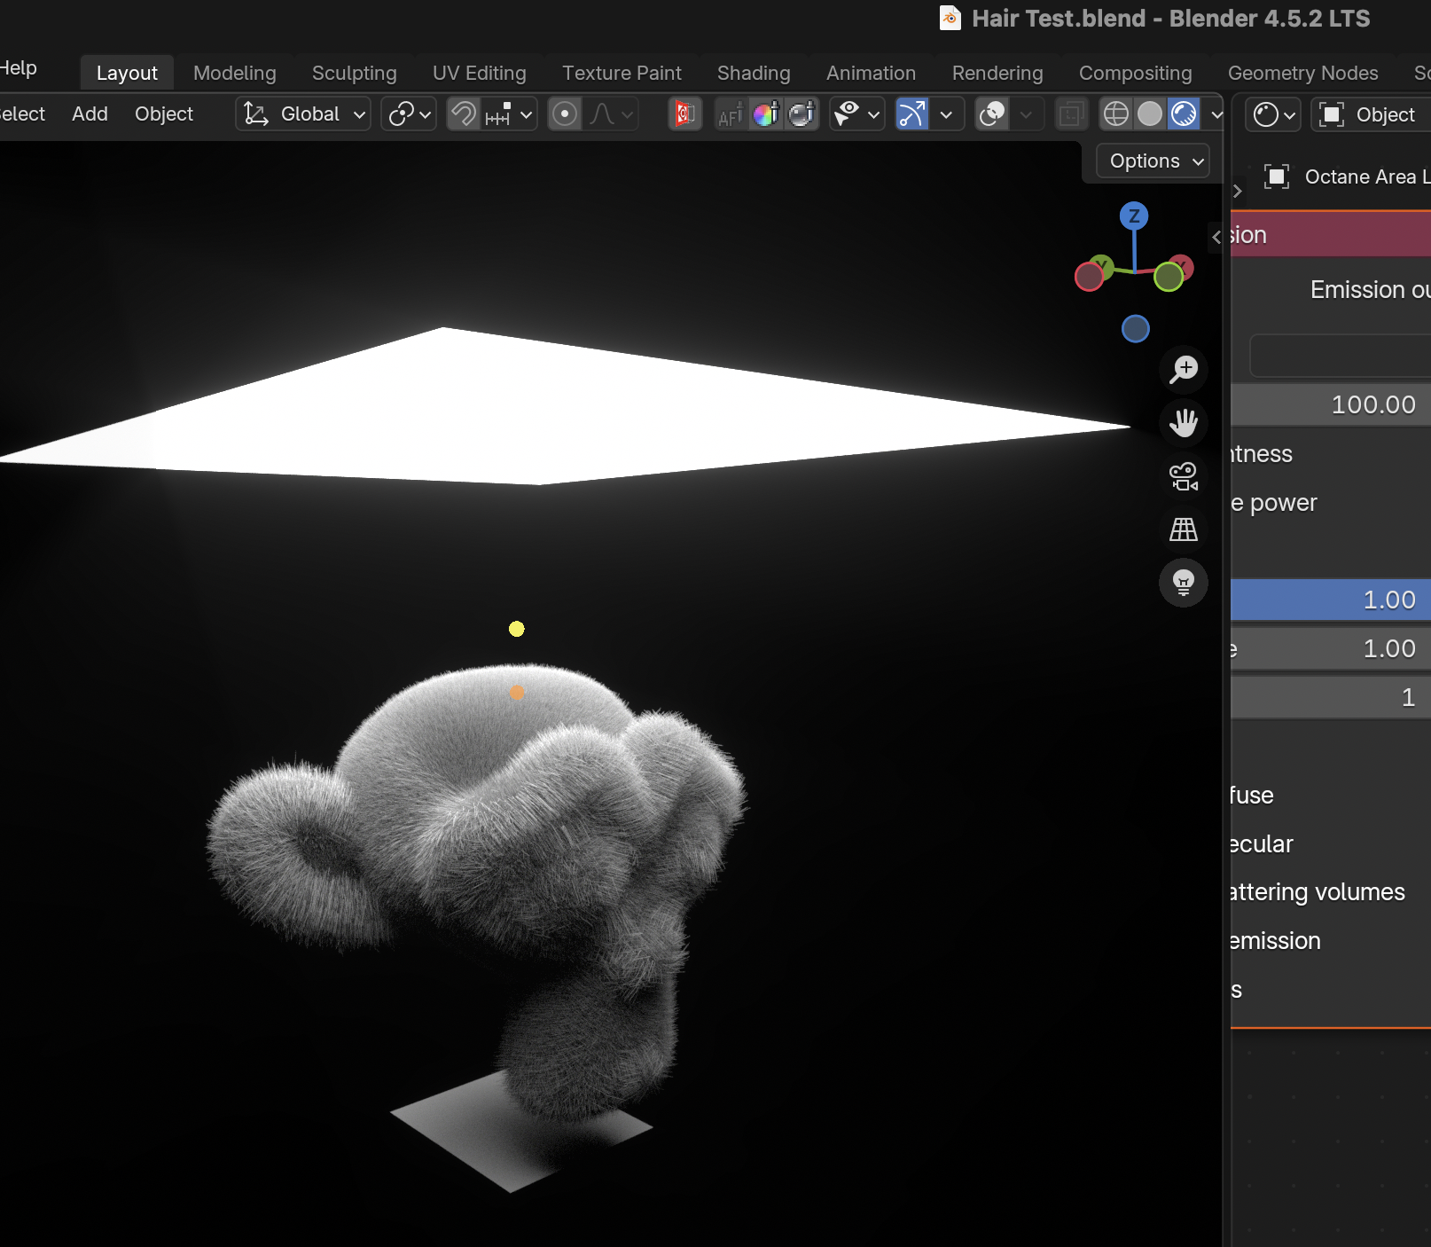Image resolution: width=1431 pixels, height=1247 pixels.
Task: Click the light bulb viewport icon
Action: [x=1183, y=583]
